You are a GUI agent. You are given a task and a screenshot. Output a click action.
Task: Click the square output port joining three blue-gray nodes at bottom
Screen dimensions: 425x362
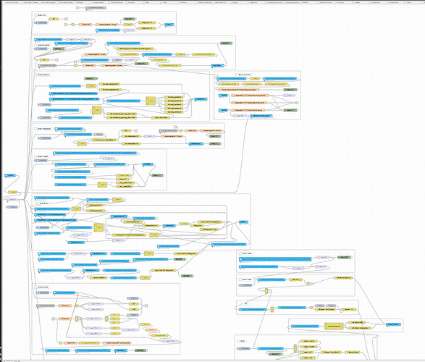point(146,306)
